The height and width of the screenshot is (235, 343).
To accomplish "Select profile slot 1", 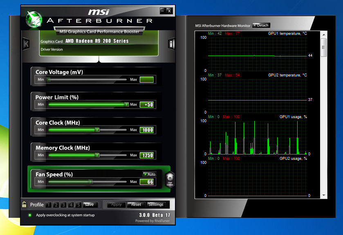I will [49, 205].
